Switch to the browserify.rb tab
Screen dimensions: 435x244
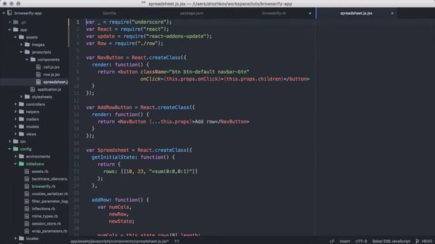[274, 14]
